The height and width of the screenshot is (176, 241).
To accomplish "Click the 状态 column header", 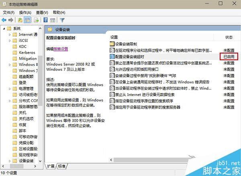I will pos(229,37).
